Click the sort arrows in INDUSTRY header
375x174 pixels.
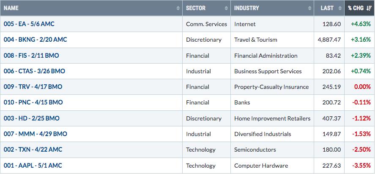tap(309, 8)
